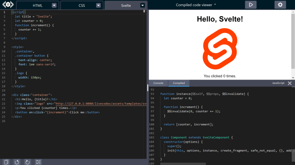Click the LiveCodes logo icon
Screen dimensions: 295x165
point(7,5)
